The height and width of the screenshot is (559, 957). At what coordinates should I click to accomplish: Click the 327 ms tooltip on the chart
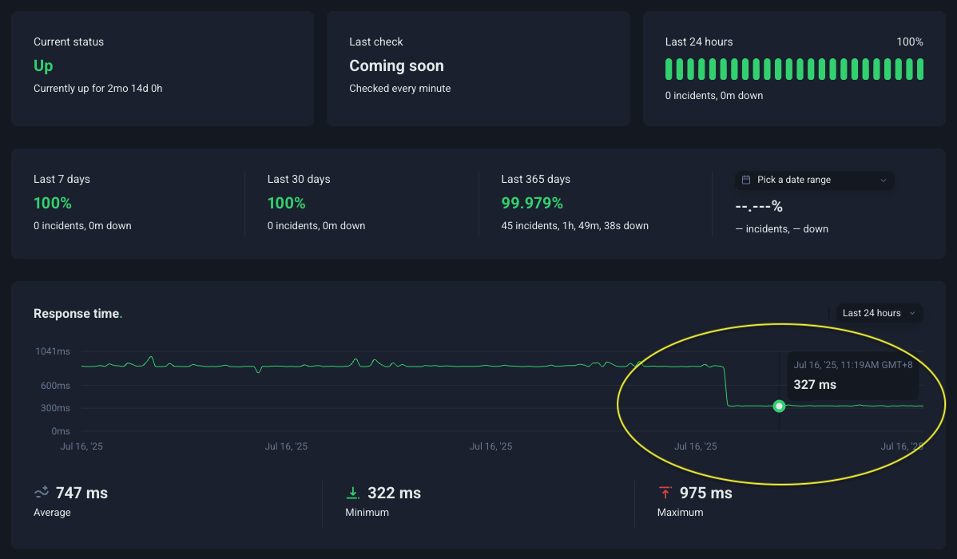pyautogui.click(x=815, y=384)
